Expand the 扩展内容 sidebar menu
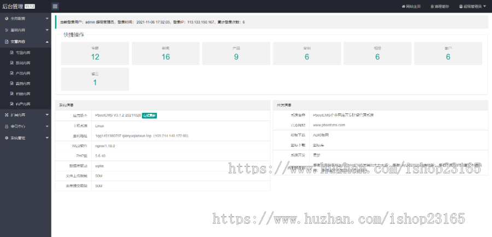 tap(25, 115)
